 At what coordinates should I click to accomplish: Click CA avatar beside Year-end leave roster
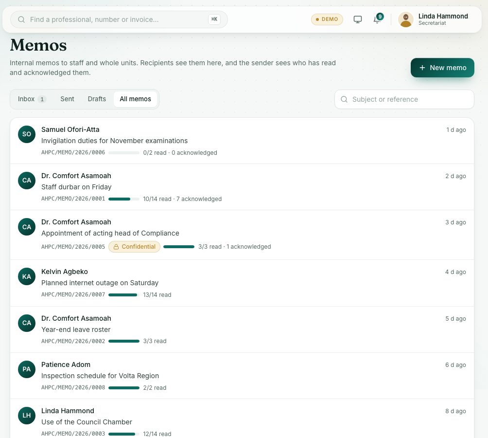(27, 323)
